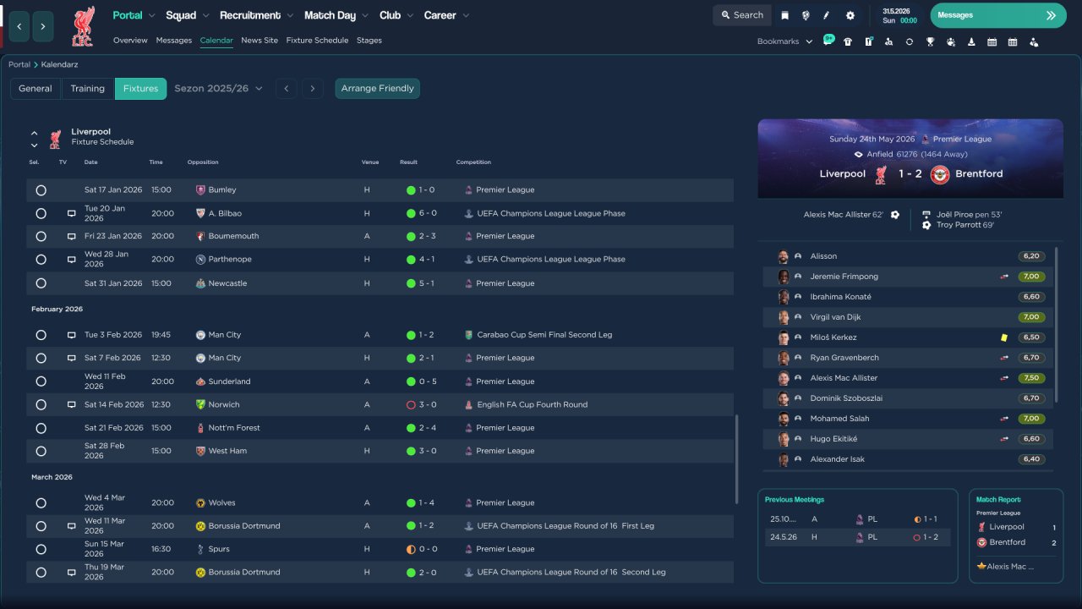Click the trophy icon in bookmarks bar
1082x609 pixels.
tap(930, 41)
